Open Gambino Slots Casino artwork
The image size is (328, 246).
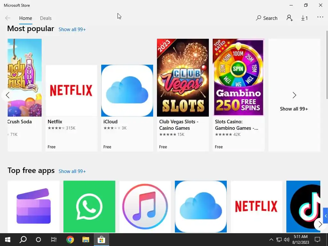click(238, 78)
